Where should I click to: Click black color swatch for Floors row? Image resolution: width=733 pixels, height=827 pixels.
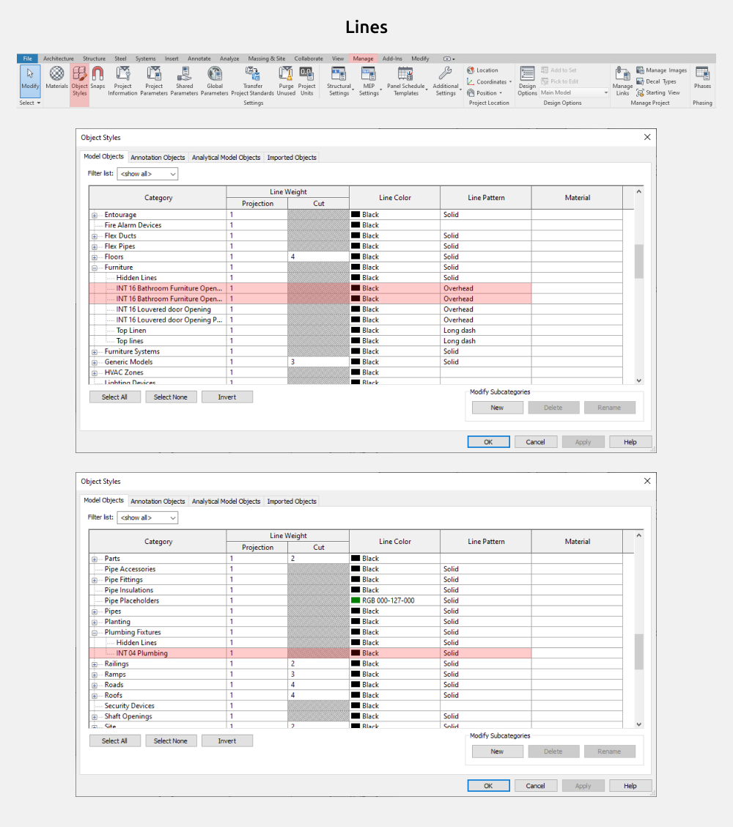coord(356,257)
